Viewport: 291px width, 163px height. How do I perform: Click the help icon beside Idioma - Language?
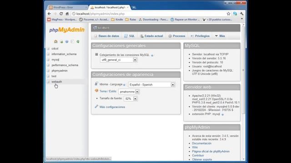124,85
